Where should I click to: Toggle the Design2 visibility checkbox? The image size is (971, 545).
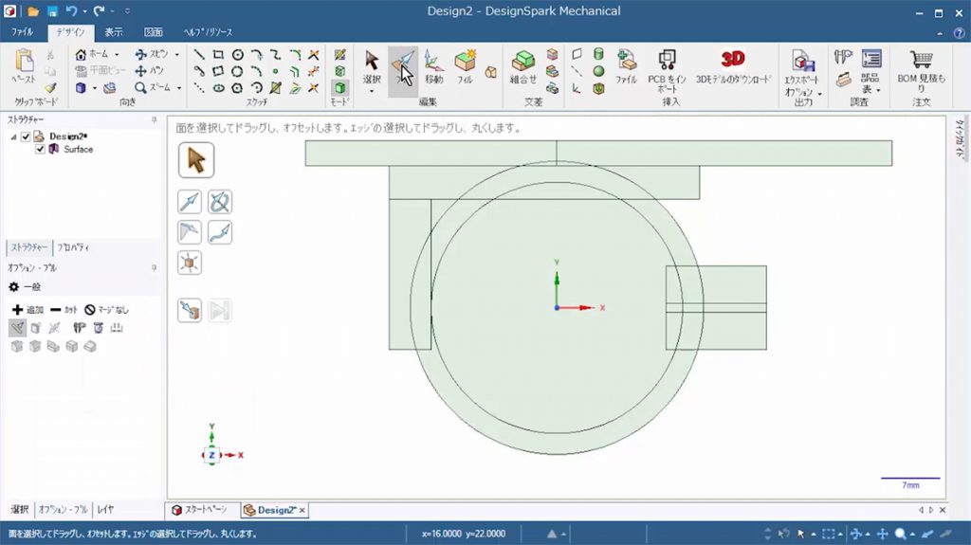coord(26,136)
